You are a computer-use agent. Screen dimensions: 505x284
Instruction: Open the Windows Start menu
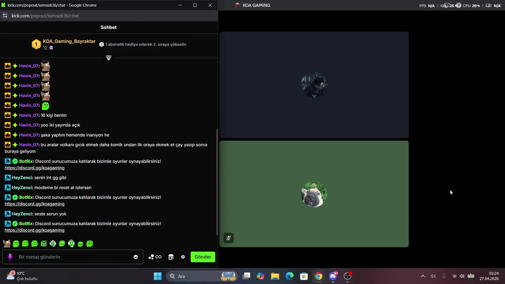(x=157, y=276)
